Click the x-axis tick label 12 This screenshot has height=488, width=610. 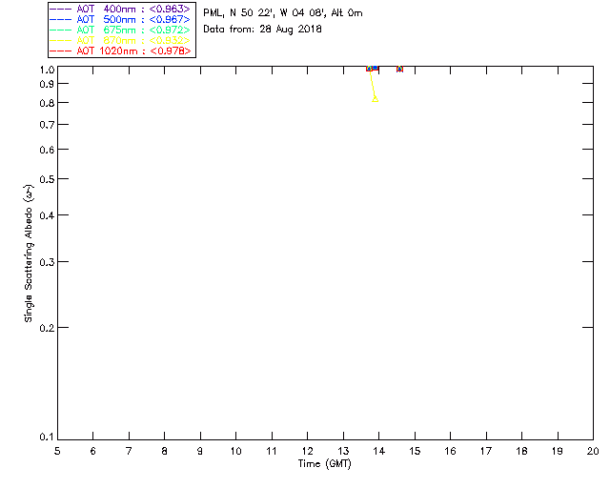pyautogui.click(x=307, y=451)
